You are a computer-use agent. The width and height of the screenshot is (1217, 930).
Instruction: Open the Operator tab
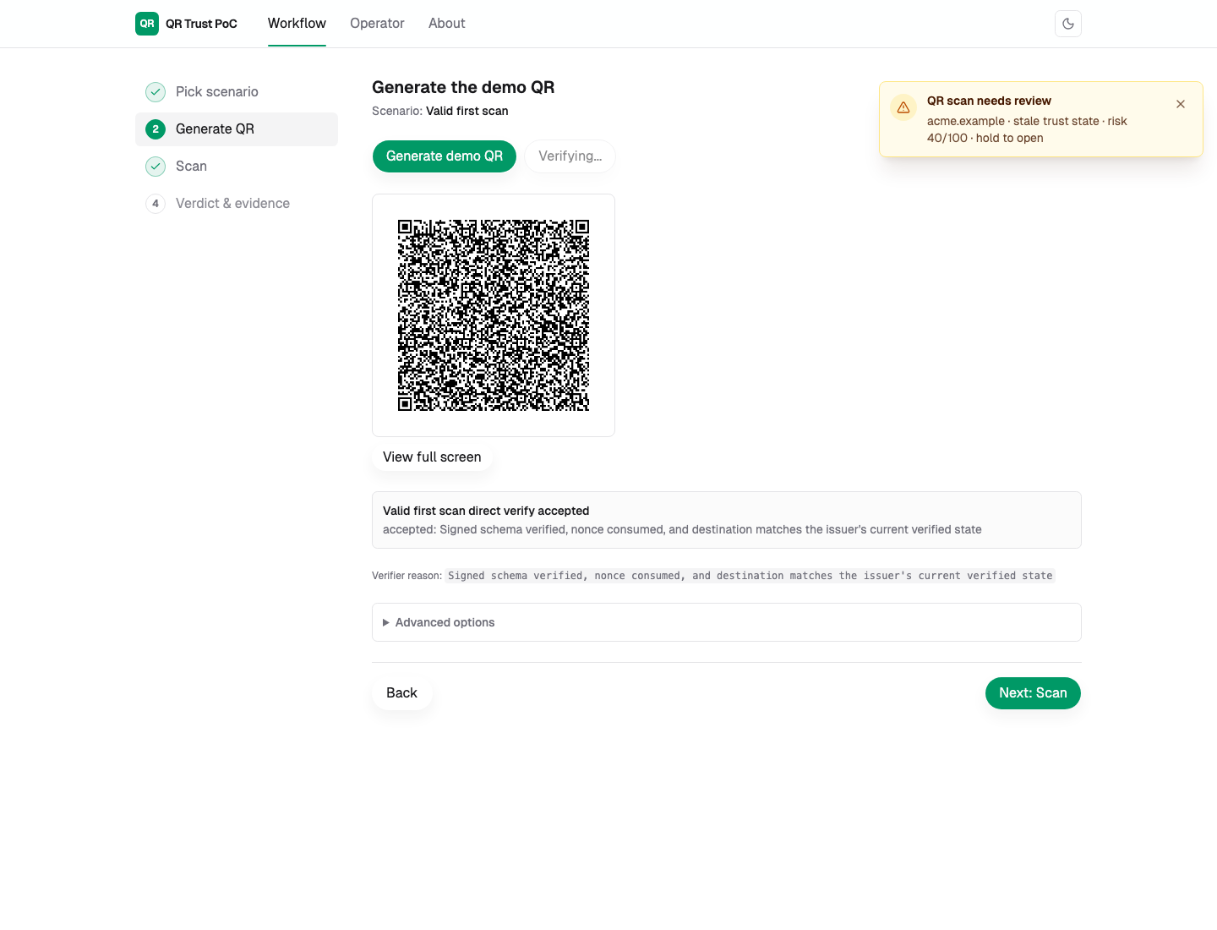point(377,24)
